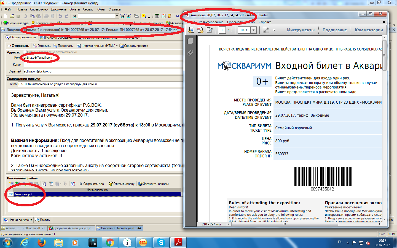Click the Скрытый field with activation@ps-box.ru
Viewport: 397px width, 248px height.
click(x=103, y=71)
